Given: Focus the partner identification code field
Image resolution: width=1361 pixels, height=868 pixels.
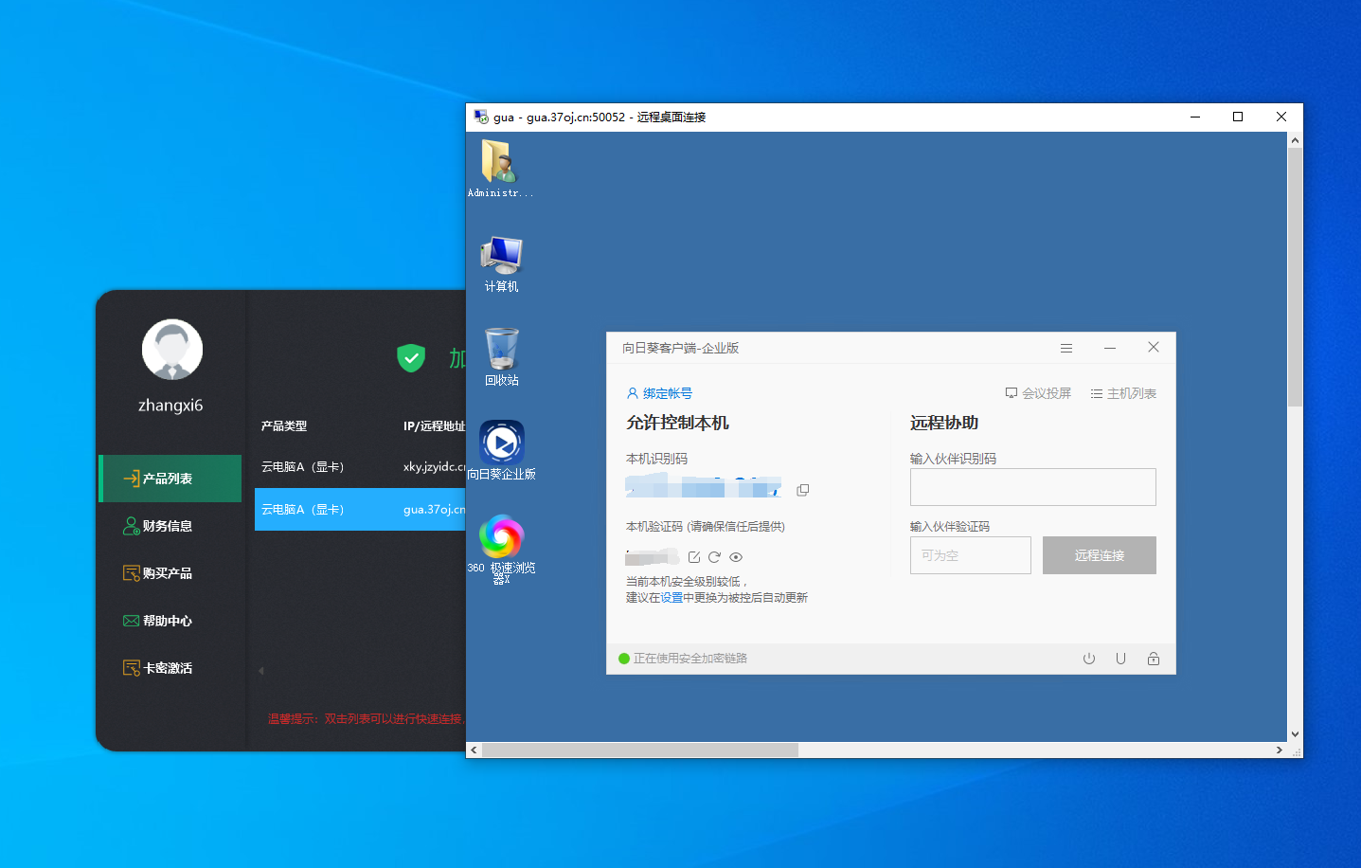Looking at the screenshot, I should click(1033, 487).
